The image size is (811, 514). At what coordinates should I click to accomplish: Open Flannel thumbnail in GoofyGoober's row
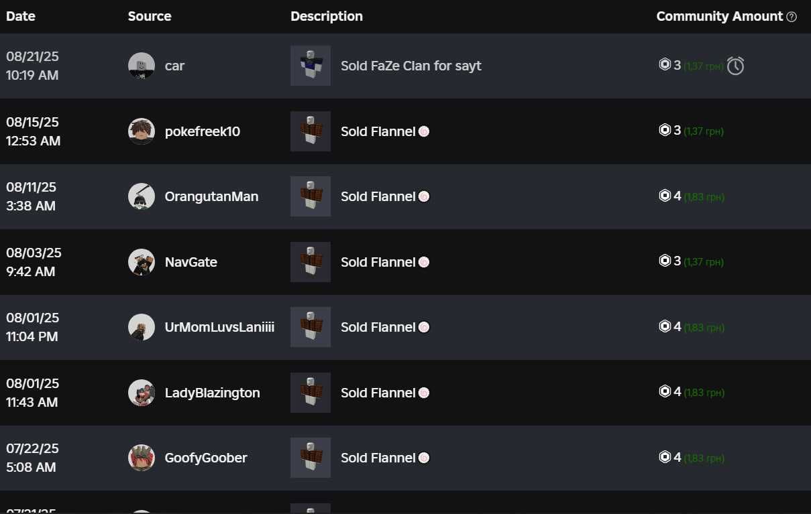tap(311, 458)
